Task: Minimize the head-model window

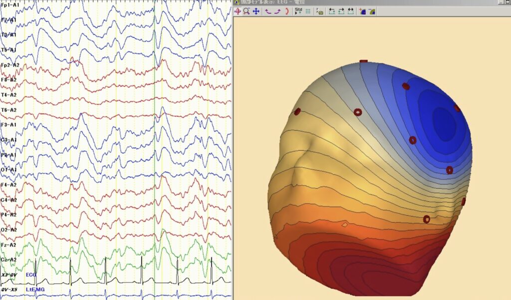Action: click(501, 2)
